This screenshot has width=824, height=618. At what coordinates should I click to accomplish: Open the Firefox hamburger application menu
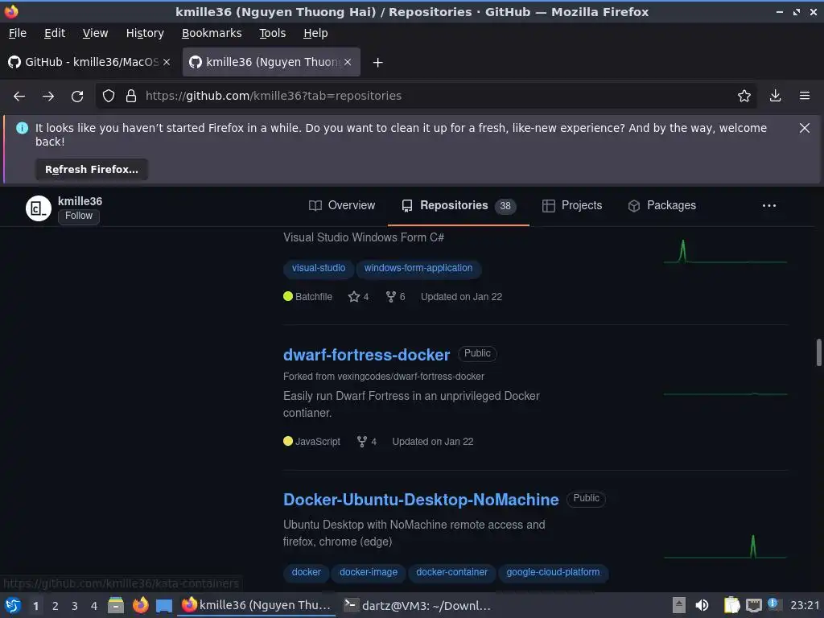pos(805,96)
